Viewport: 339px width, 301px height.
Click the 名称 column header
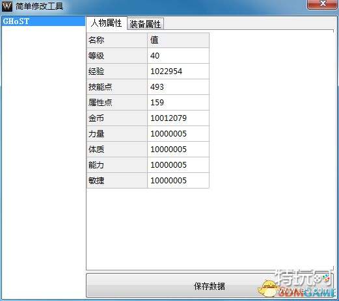(117, 40)
